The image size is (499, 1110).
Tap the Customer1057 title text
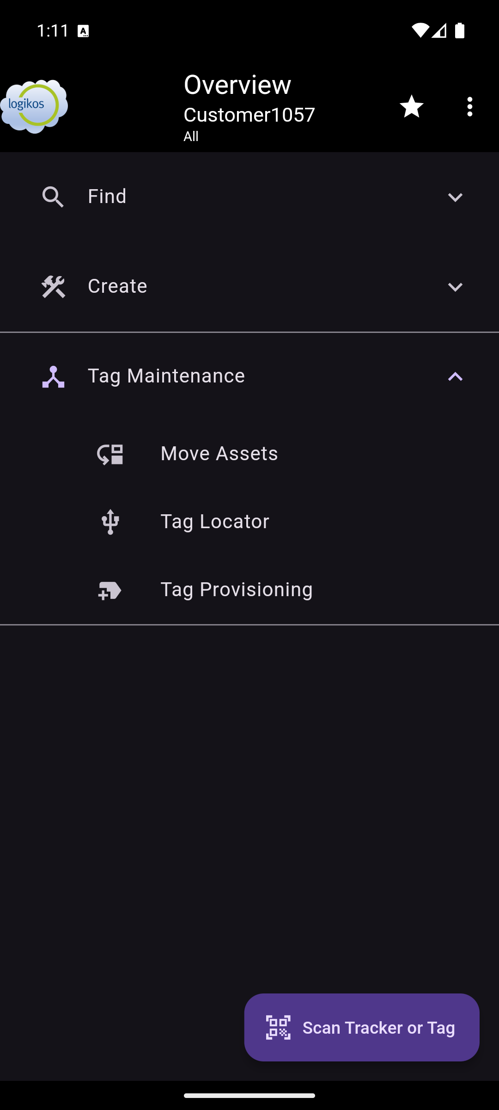[249, 115]
